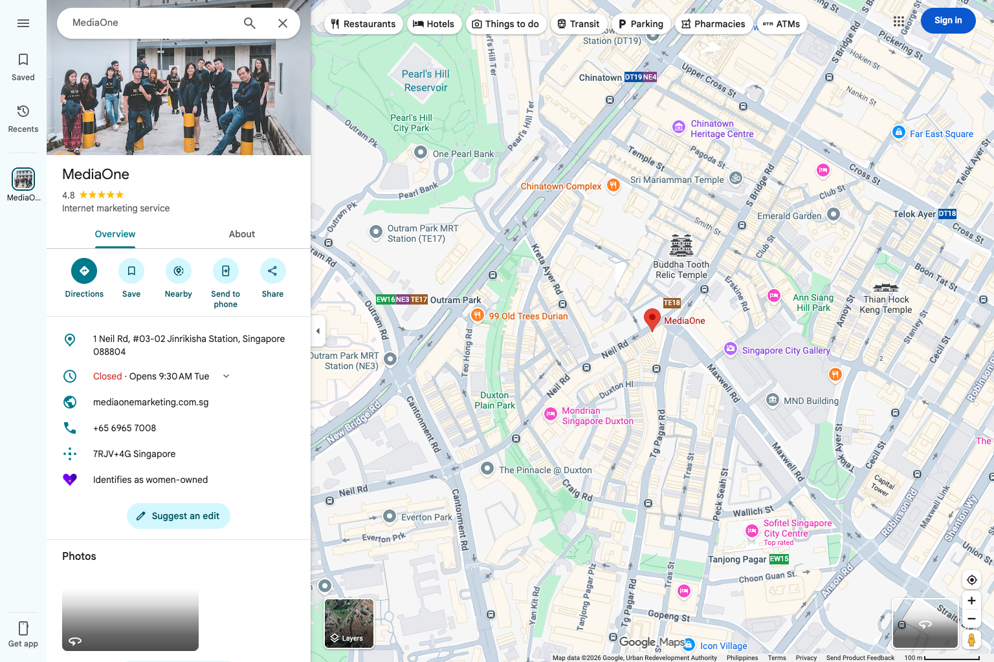Open the Street View preview thumbnail at bottom-right

tap(925, 623)
